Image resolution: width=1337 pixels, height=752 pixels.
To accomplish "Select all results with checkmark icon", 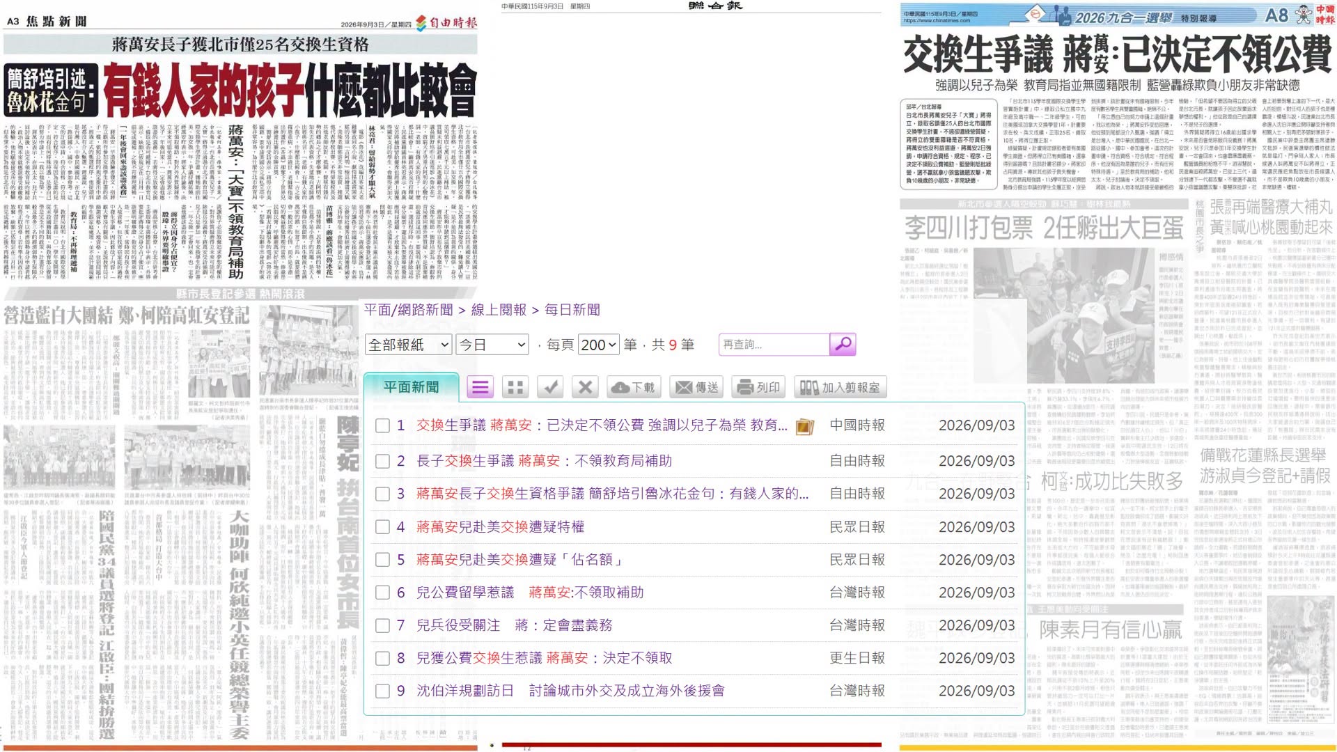I will (x=550, y=387).
